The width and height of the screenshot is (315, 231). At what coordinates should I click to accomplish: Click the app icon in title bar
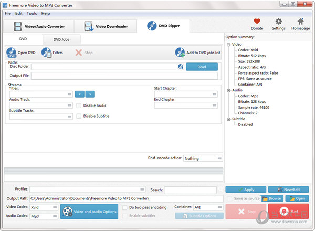point(5,5)
